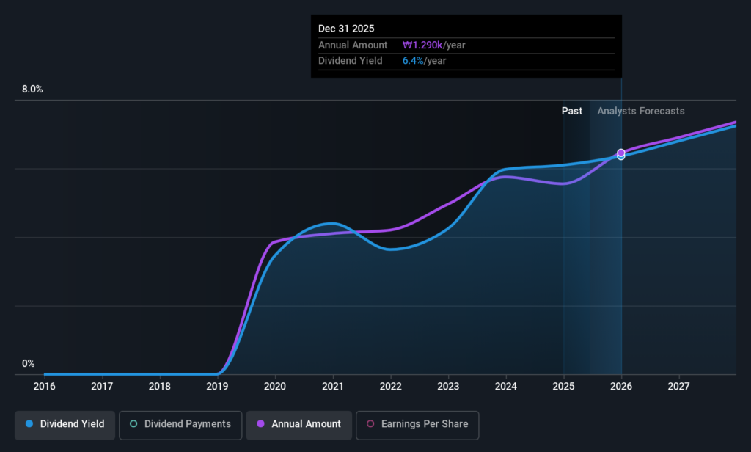
Task: Toggle the Annual Amount legend button
Action: [299, 425]
